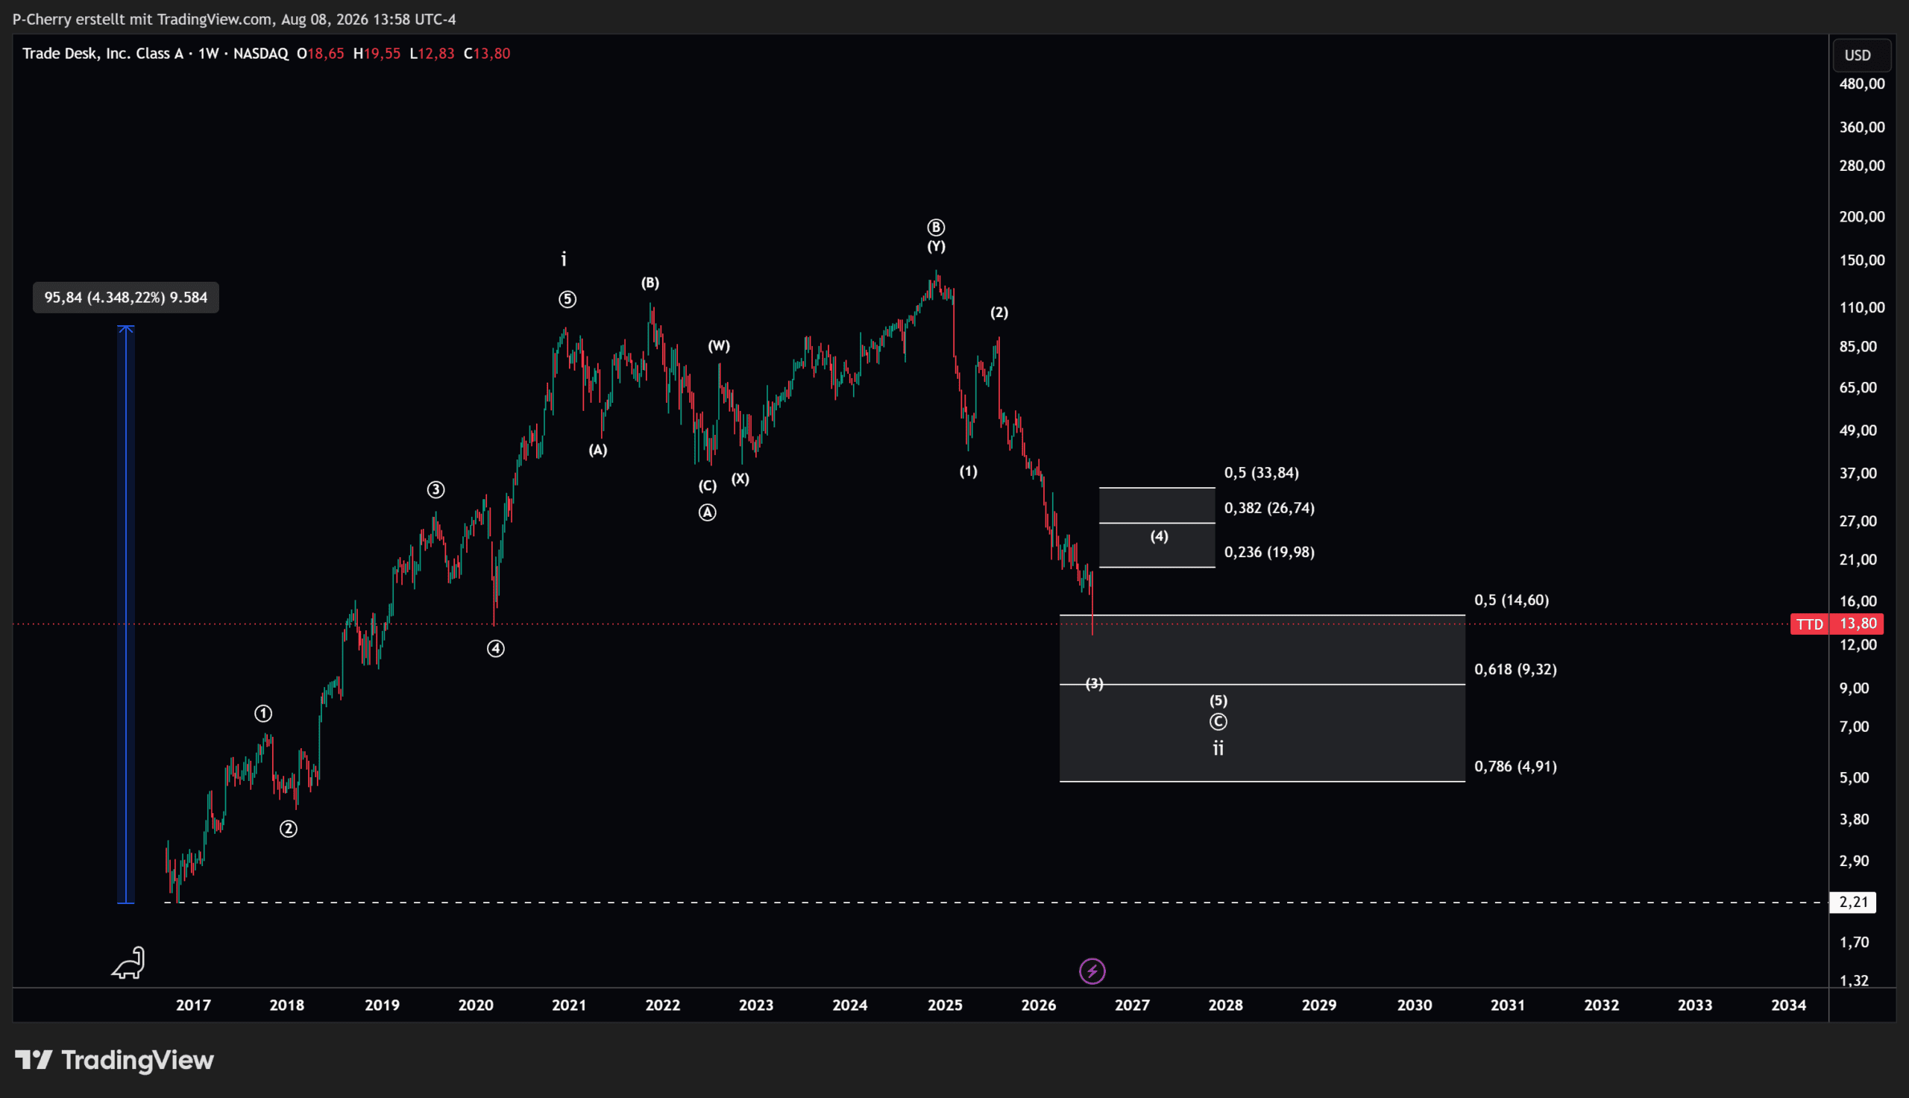Click the 110,00 price scale label
Screen dimensions: 1909x1098
[x=1862, y=307]
